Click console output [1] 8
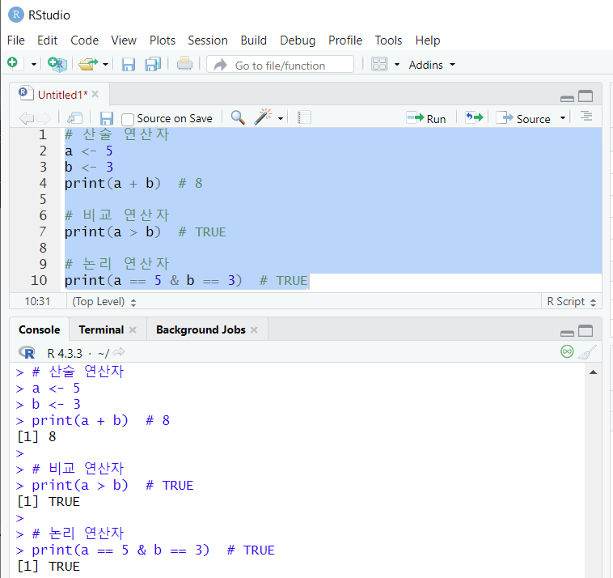Screen dimensions: 613x578 point(36,436)
